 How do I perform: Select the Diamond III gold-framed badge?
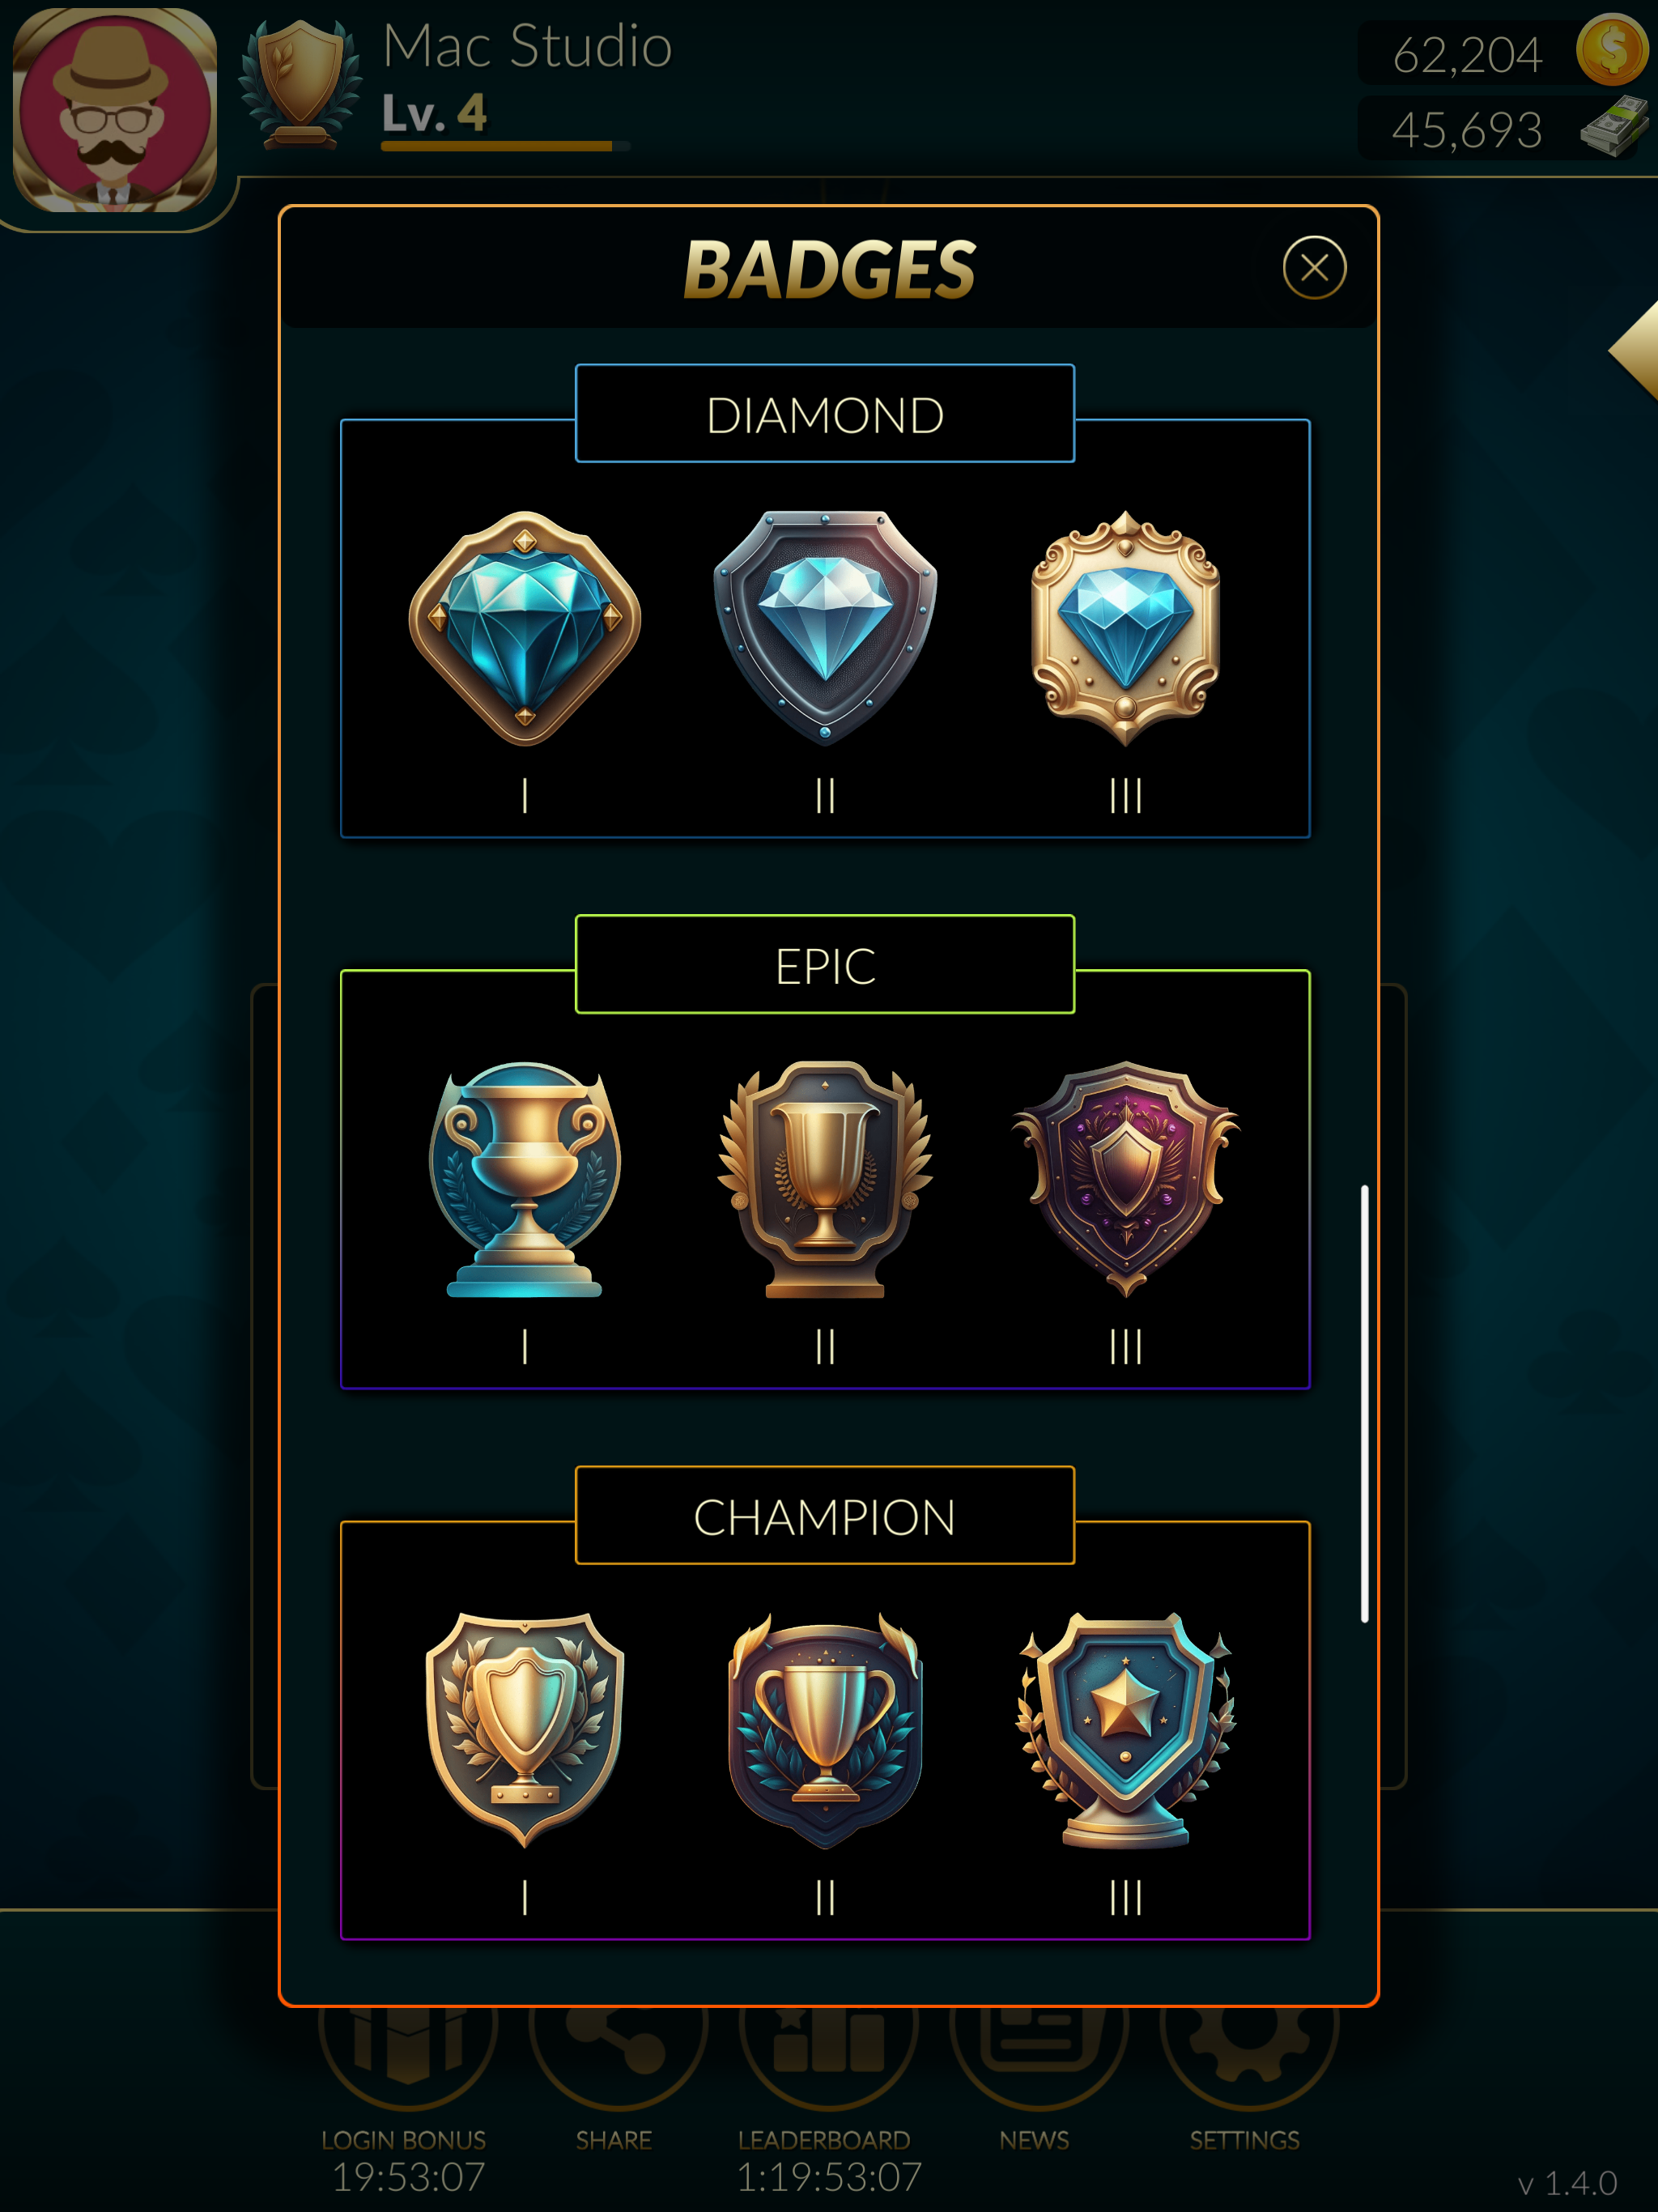coord(1125,628)
